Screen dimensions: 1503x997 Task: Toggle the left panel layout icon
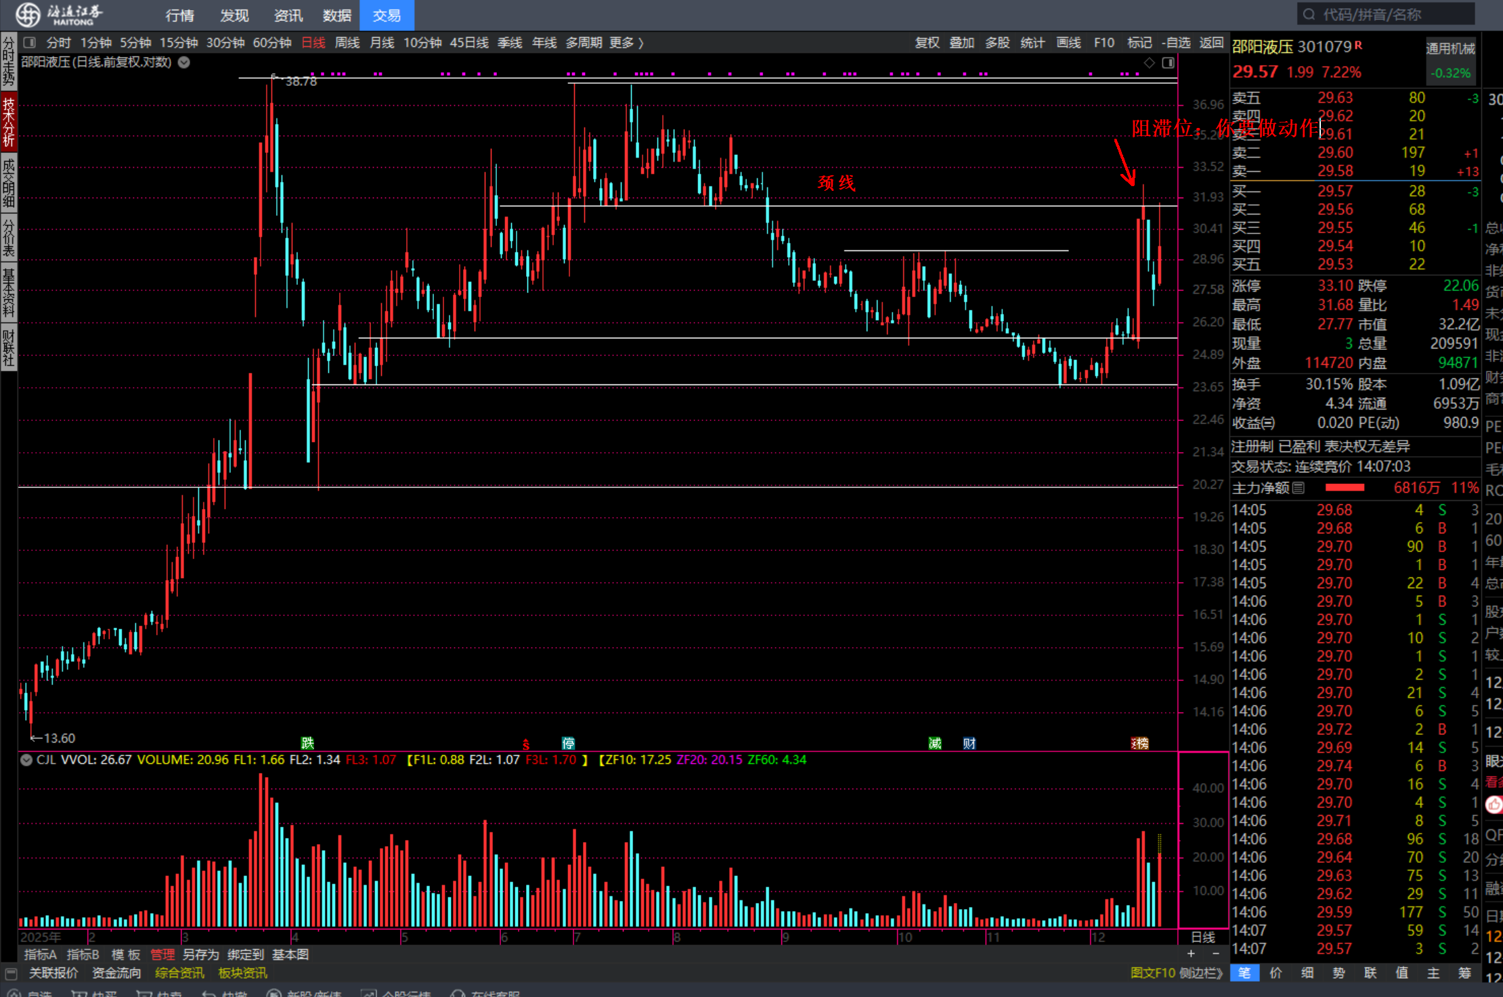[x=29, y=43]
